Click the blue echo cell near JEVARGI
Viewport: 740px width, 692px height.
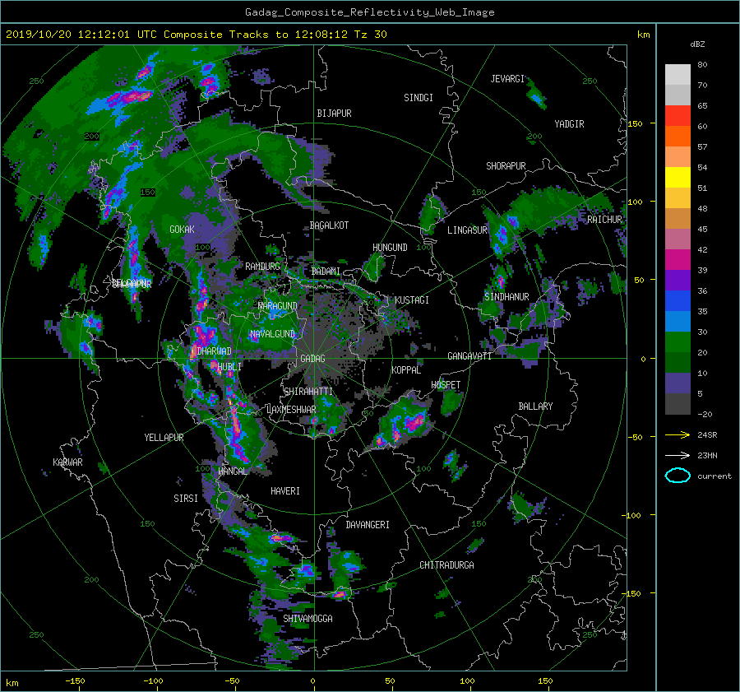pyautogui.click(x=537, y=98)
